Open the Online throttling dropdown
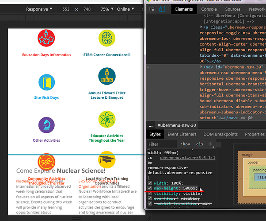 point(125,9)
